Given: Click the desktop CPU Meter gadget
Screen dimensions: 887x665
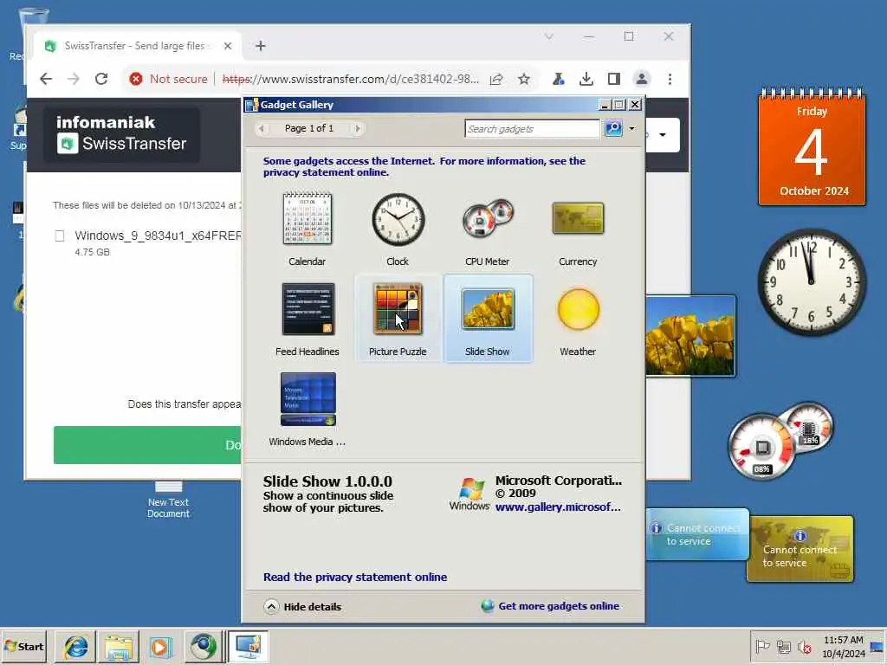Looking at the screenshot, I should (781, 441).
